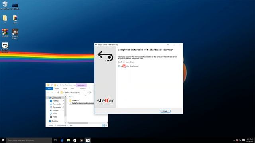Click the Properties icon in Explorer title bar
255x143 pixels.
tap(52, 85)
